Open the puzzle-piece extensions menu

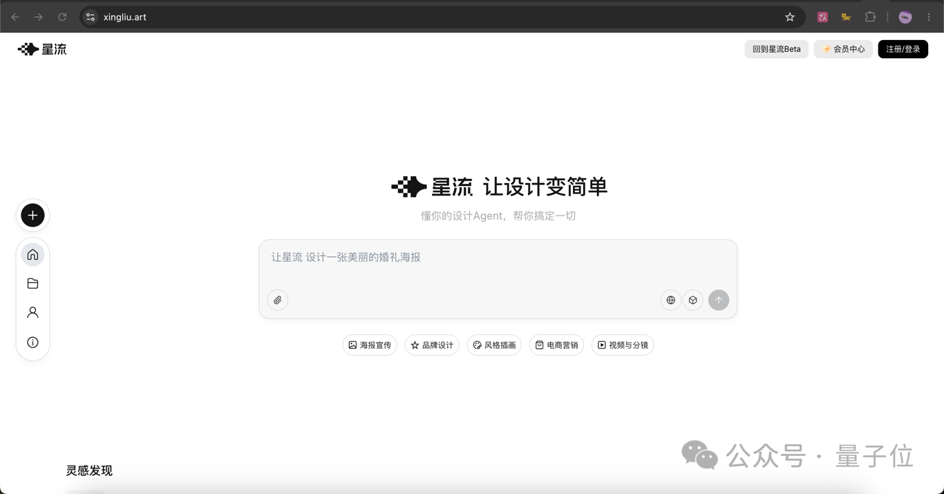[870, 17]
